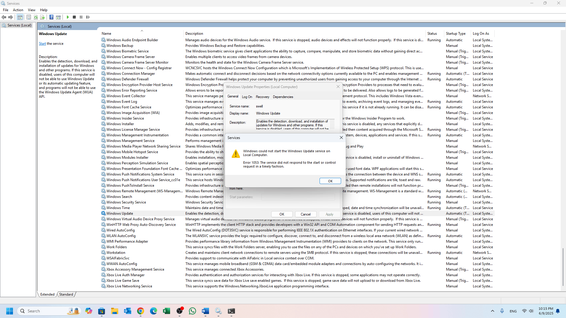Switch to the Recovery tab
Viewport: 566px width, 318px height.
coord(262,97)
